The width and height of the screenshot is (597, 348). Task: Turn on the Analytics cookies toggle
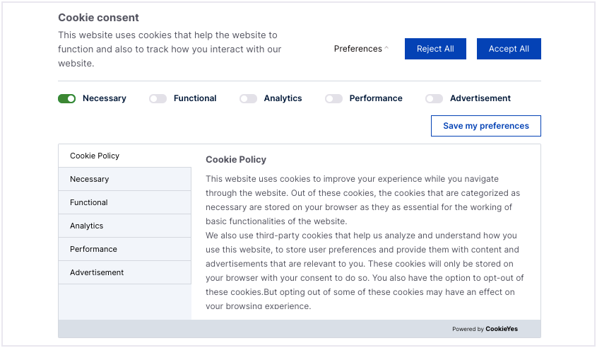[248, 99]
